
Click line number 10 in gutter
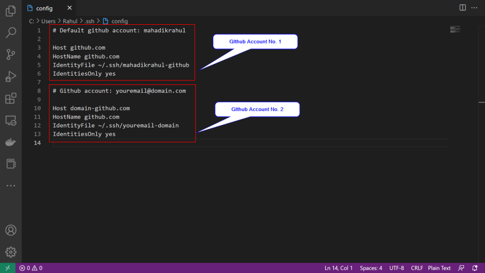(x=37, y=108)
